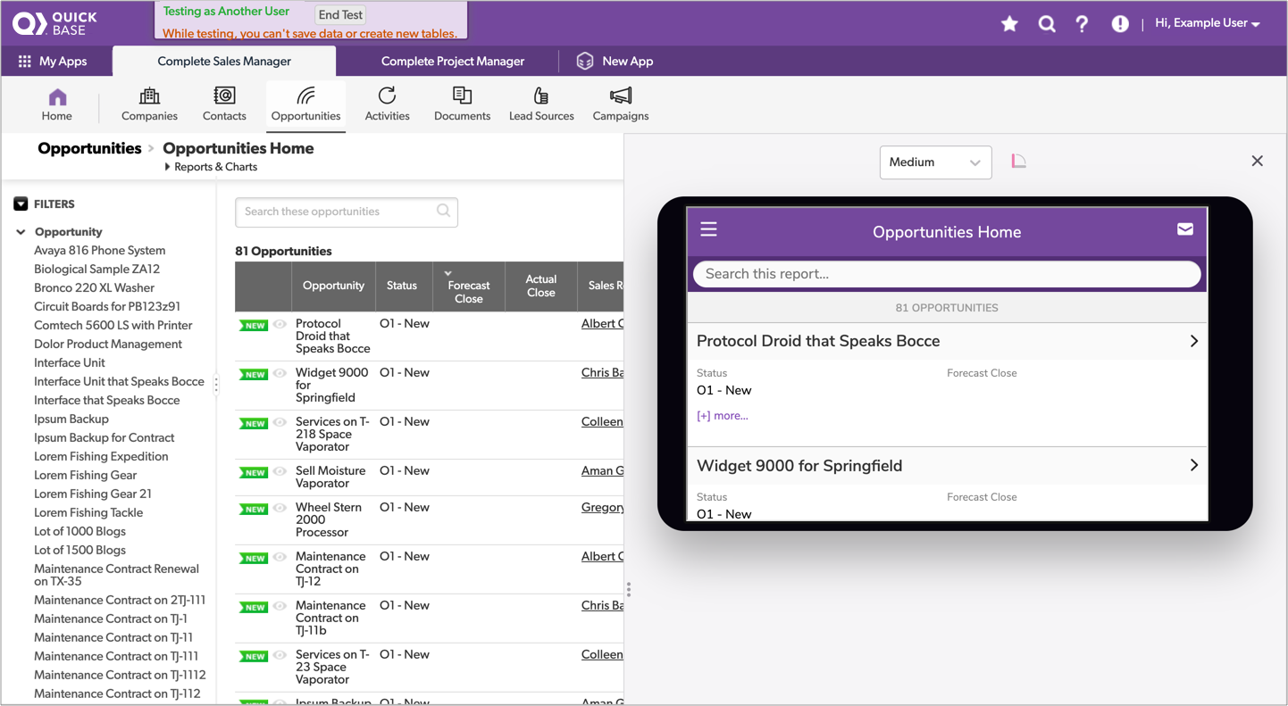Open the Hi, Example User menu

coord(1207,23)
